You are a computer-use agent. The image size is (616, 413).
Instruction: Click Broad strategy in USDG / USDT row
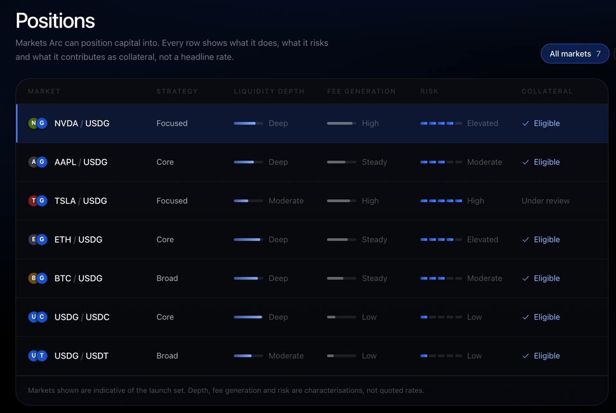tap(167, 355)
